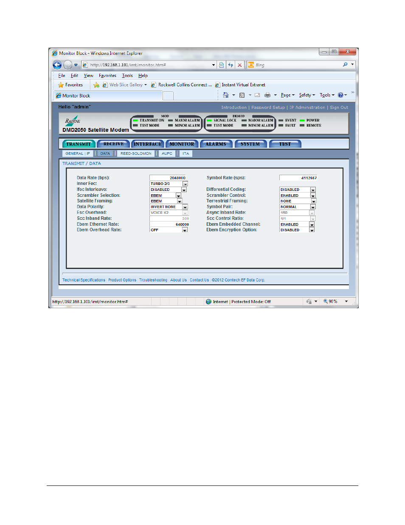
Task: Click the Ebem Ethernet Rate field
Action: point(169,224)
